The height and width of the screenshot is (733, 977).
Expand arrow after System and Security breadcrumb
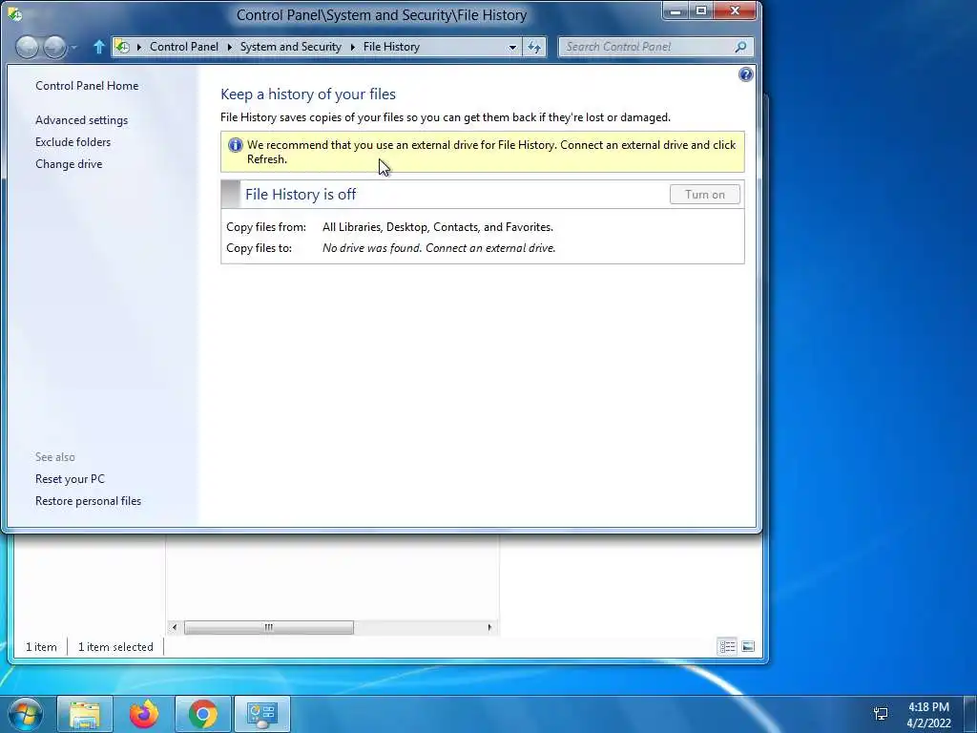(x=353, y=47)
